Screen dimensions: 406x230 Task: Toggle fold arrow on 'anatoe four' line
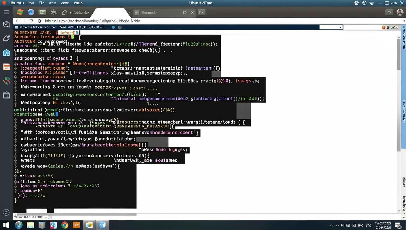pos(15,64)
